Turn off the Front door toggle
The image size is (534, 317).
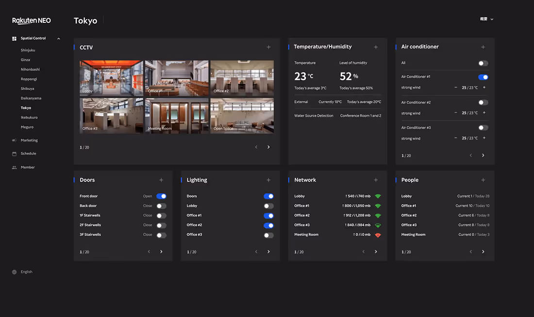[162, 196]
